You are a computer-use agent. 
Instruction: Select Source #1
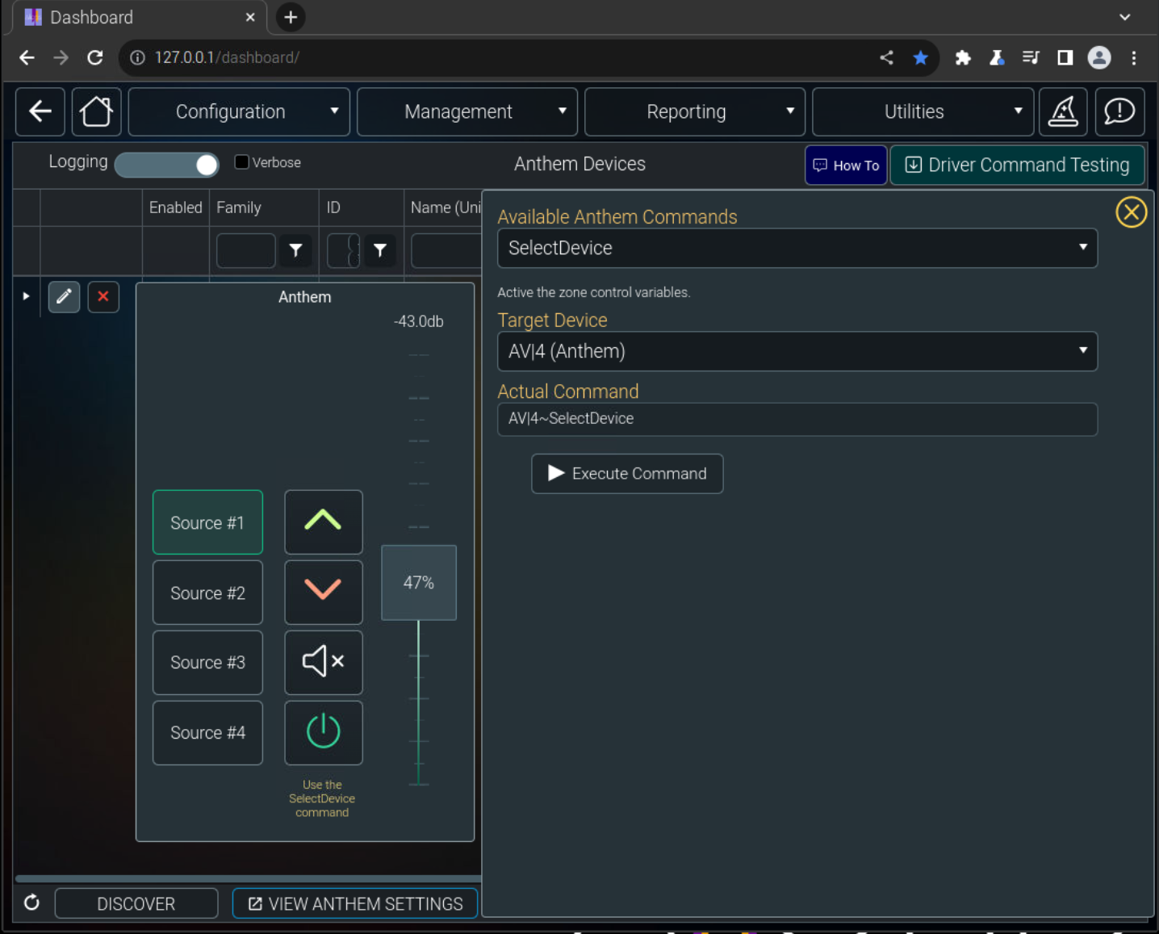coord(207,522)
